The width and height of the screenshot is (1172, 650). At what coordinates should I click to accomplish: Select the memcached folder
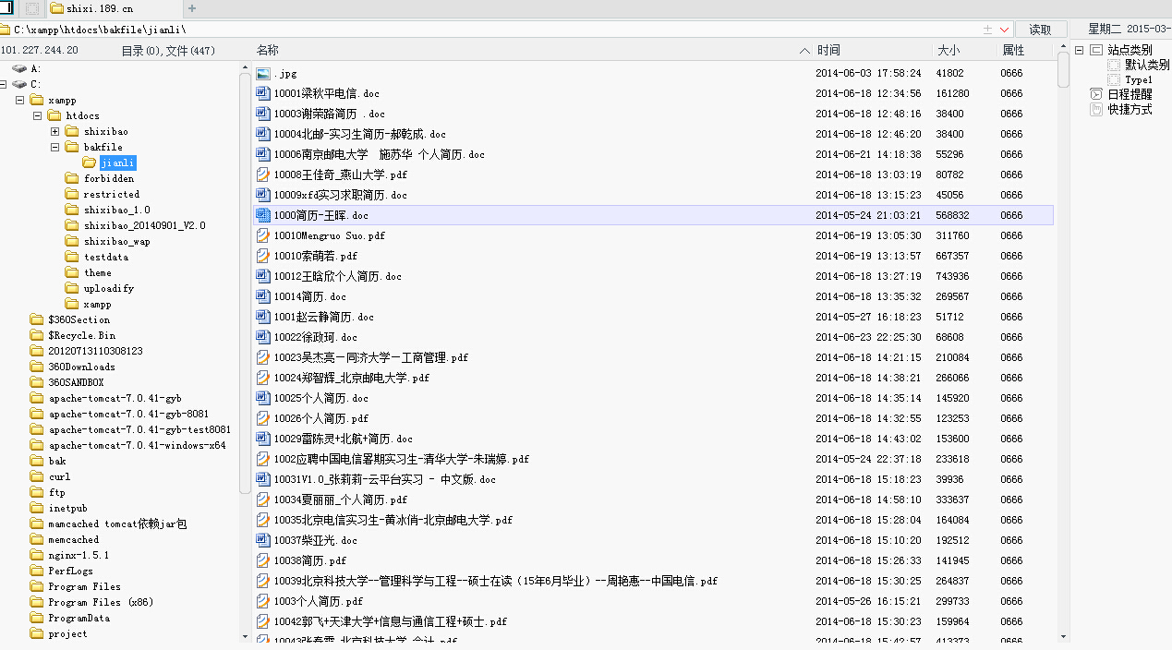pyautogui.click(x=73, y=539)
